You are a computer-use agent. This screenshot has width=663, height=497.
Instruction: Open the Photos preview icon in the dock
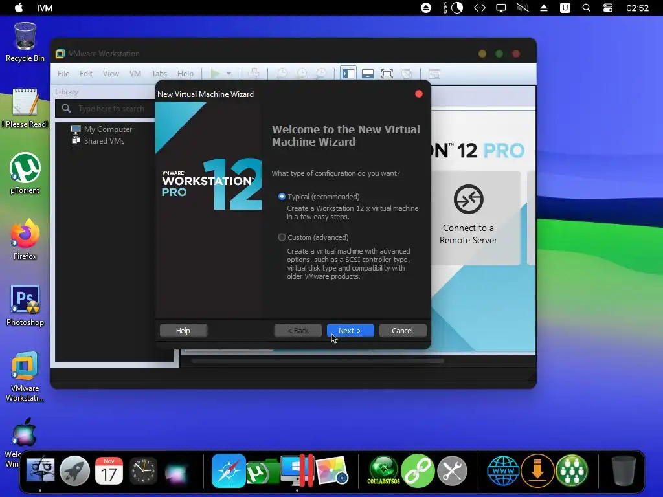pos(332,470)
